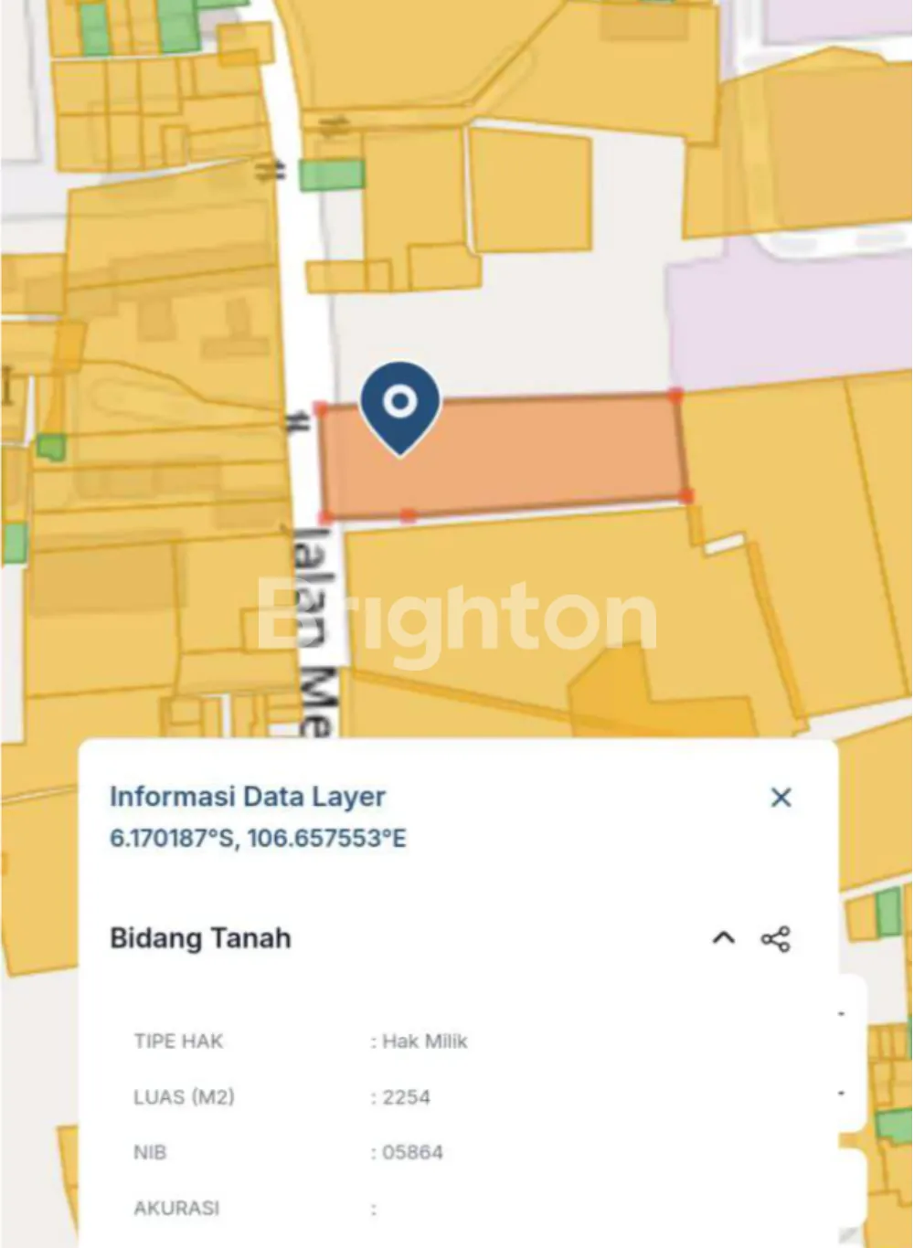The height and width of the screenshot is (1248, 914).
Task: Click the coordinates 6.170187°S, 106.657553°E text
Action: [x=258, y=838]
